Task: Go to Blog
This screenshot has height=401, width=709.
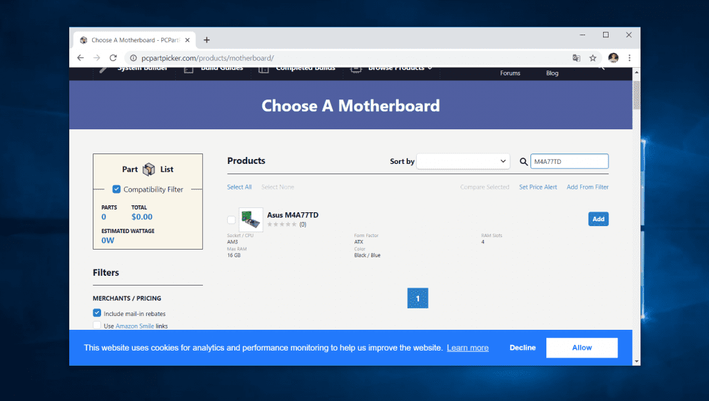Action: [x=552, y=73]
